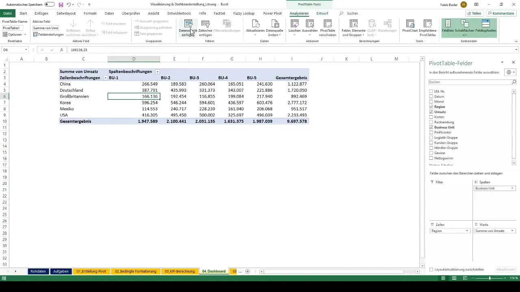The image size is (520, 292).
Task: Check the Monat field
Action: [431, 102]
